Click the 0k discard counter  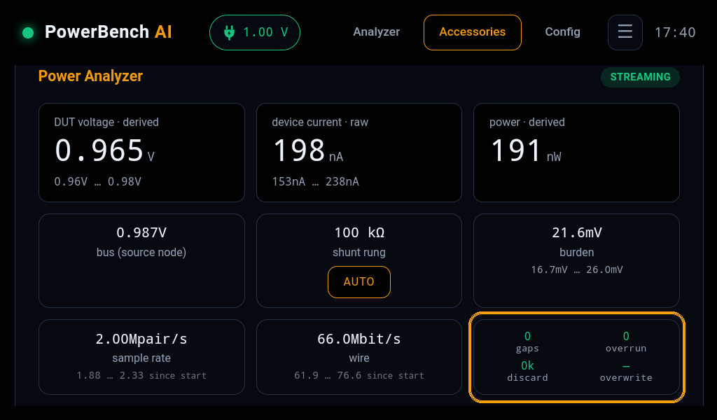pos(527,371)
